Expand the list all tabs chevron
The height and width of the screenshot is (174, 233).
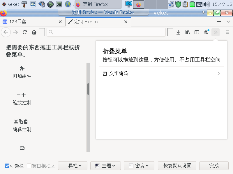(228, 21)
